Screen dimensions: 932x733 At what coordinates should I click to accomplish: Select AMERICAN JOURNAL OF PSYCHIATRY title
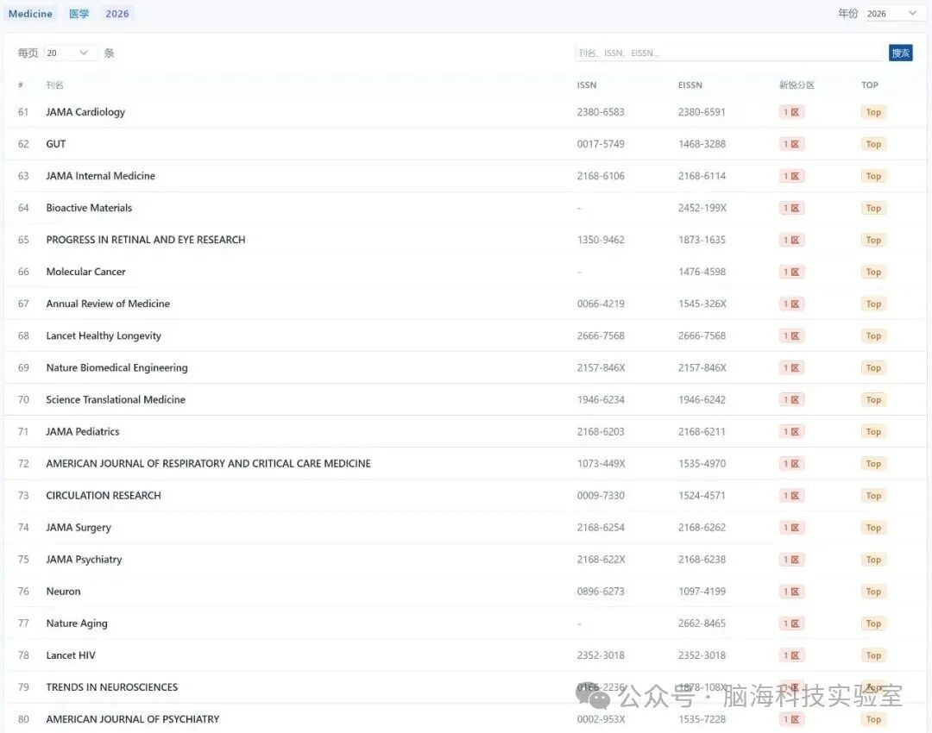[x=133, y=719]
